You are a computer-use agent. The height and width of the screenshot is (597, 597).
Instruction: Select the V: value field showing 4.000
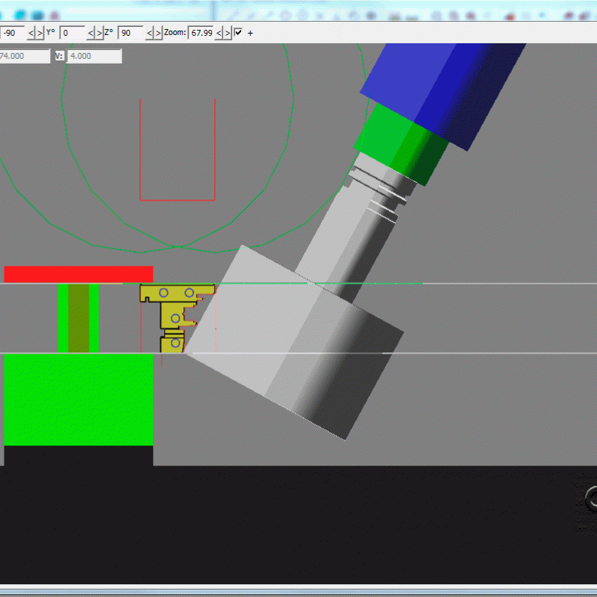pyautogui.click(x=93, y=55)
